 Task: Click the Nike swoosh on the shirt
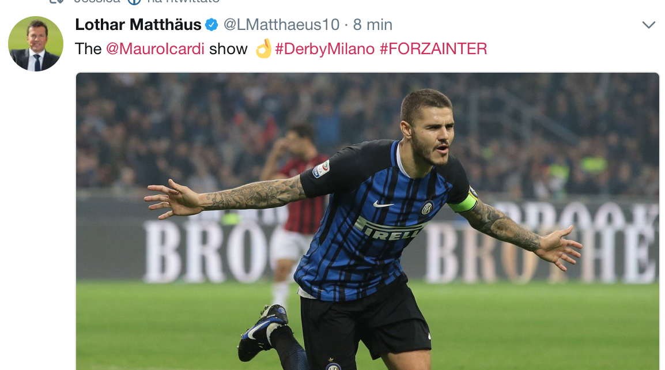coord(383,205)
